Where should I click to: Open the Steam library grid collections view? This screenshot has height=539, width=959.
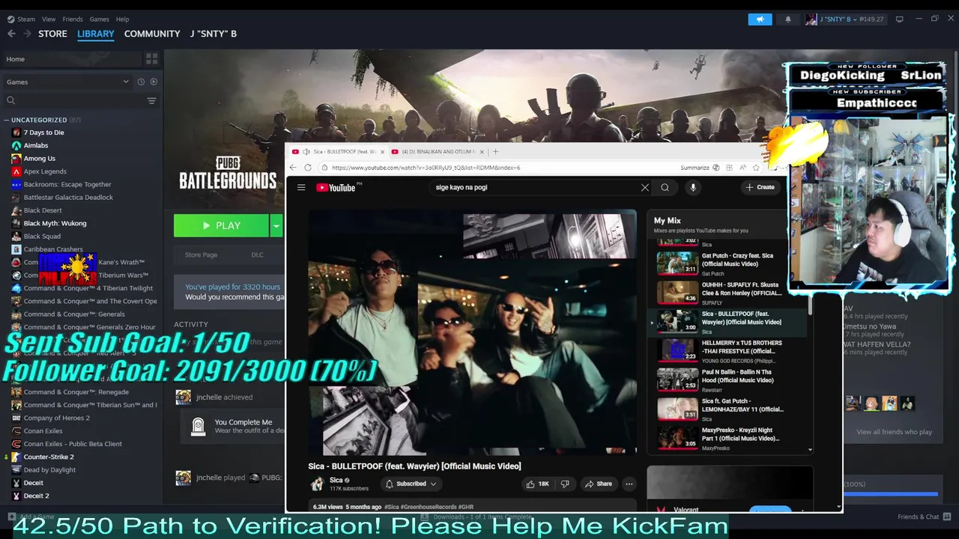151,59
